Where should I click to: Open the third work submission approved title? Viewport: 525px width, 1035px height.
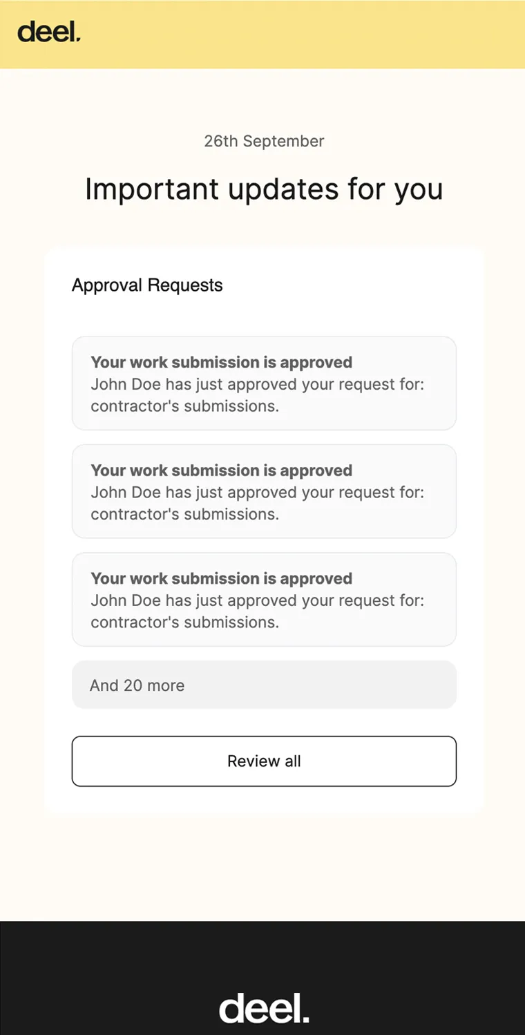[221, 578]
